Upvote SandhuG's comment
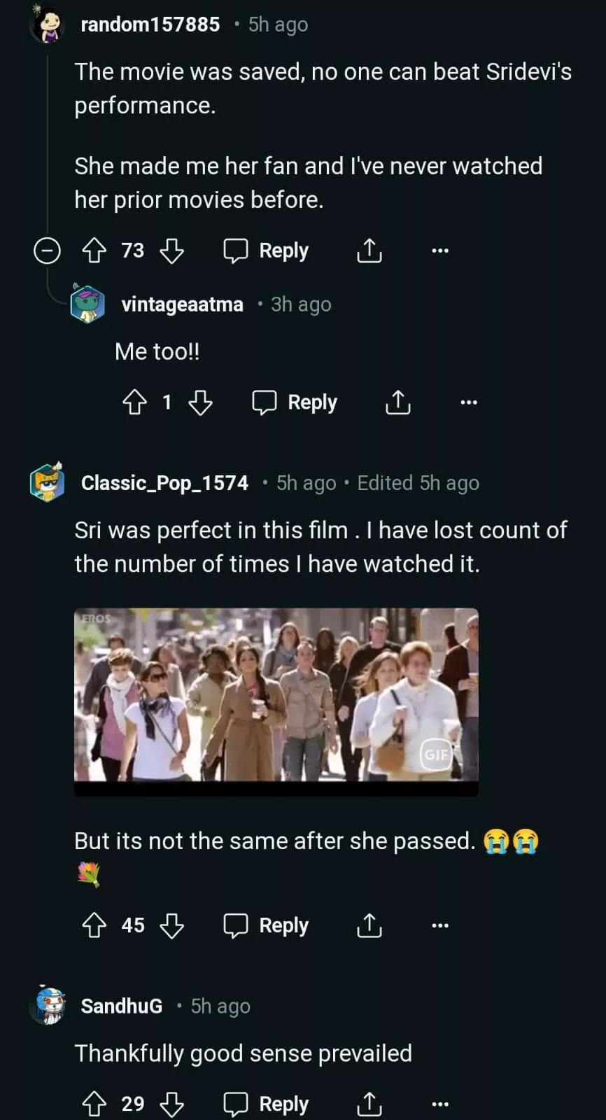The height and width of the screenshot is (1120, 606). 94,1104
